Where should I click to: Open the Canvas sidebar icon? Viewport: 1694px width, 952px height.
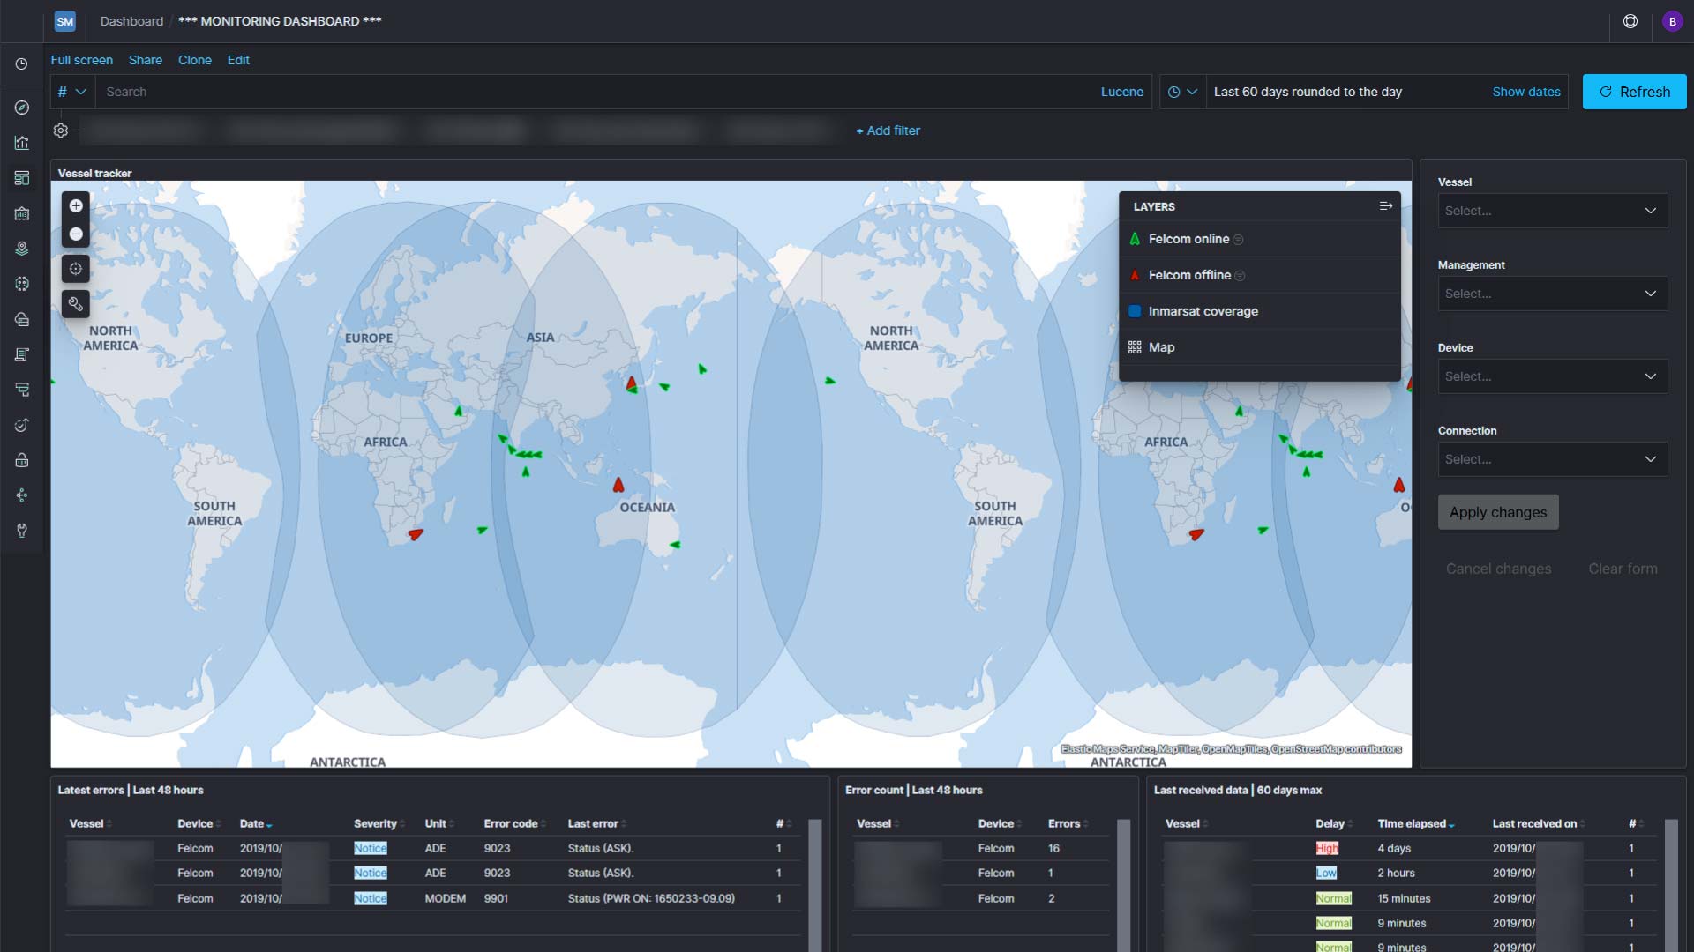tap(21, 213)
